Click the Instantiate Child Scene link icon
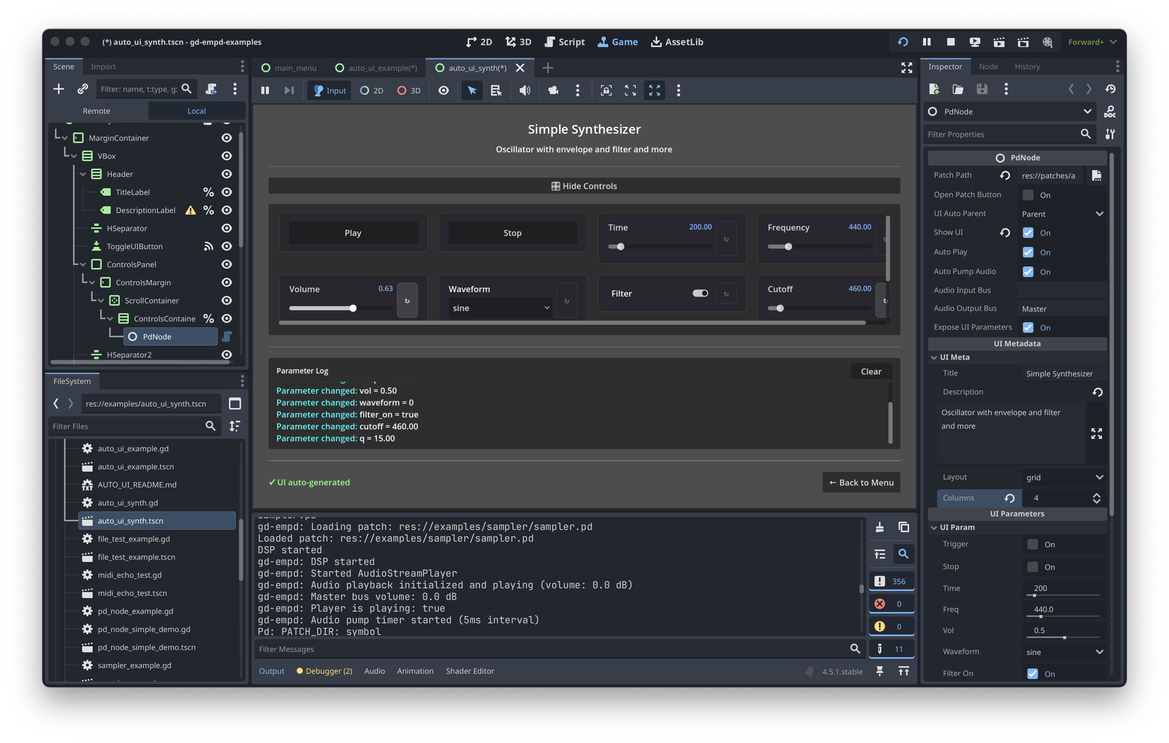This screenshot has height=743, width=1169. pos(82,89)
